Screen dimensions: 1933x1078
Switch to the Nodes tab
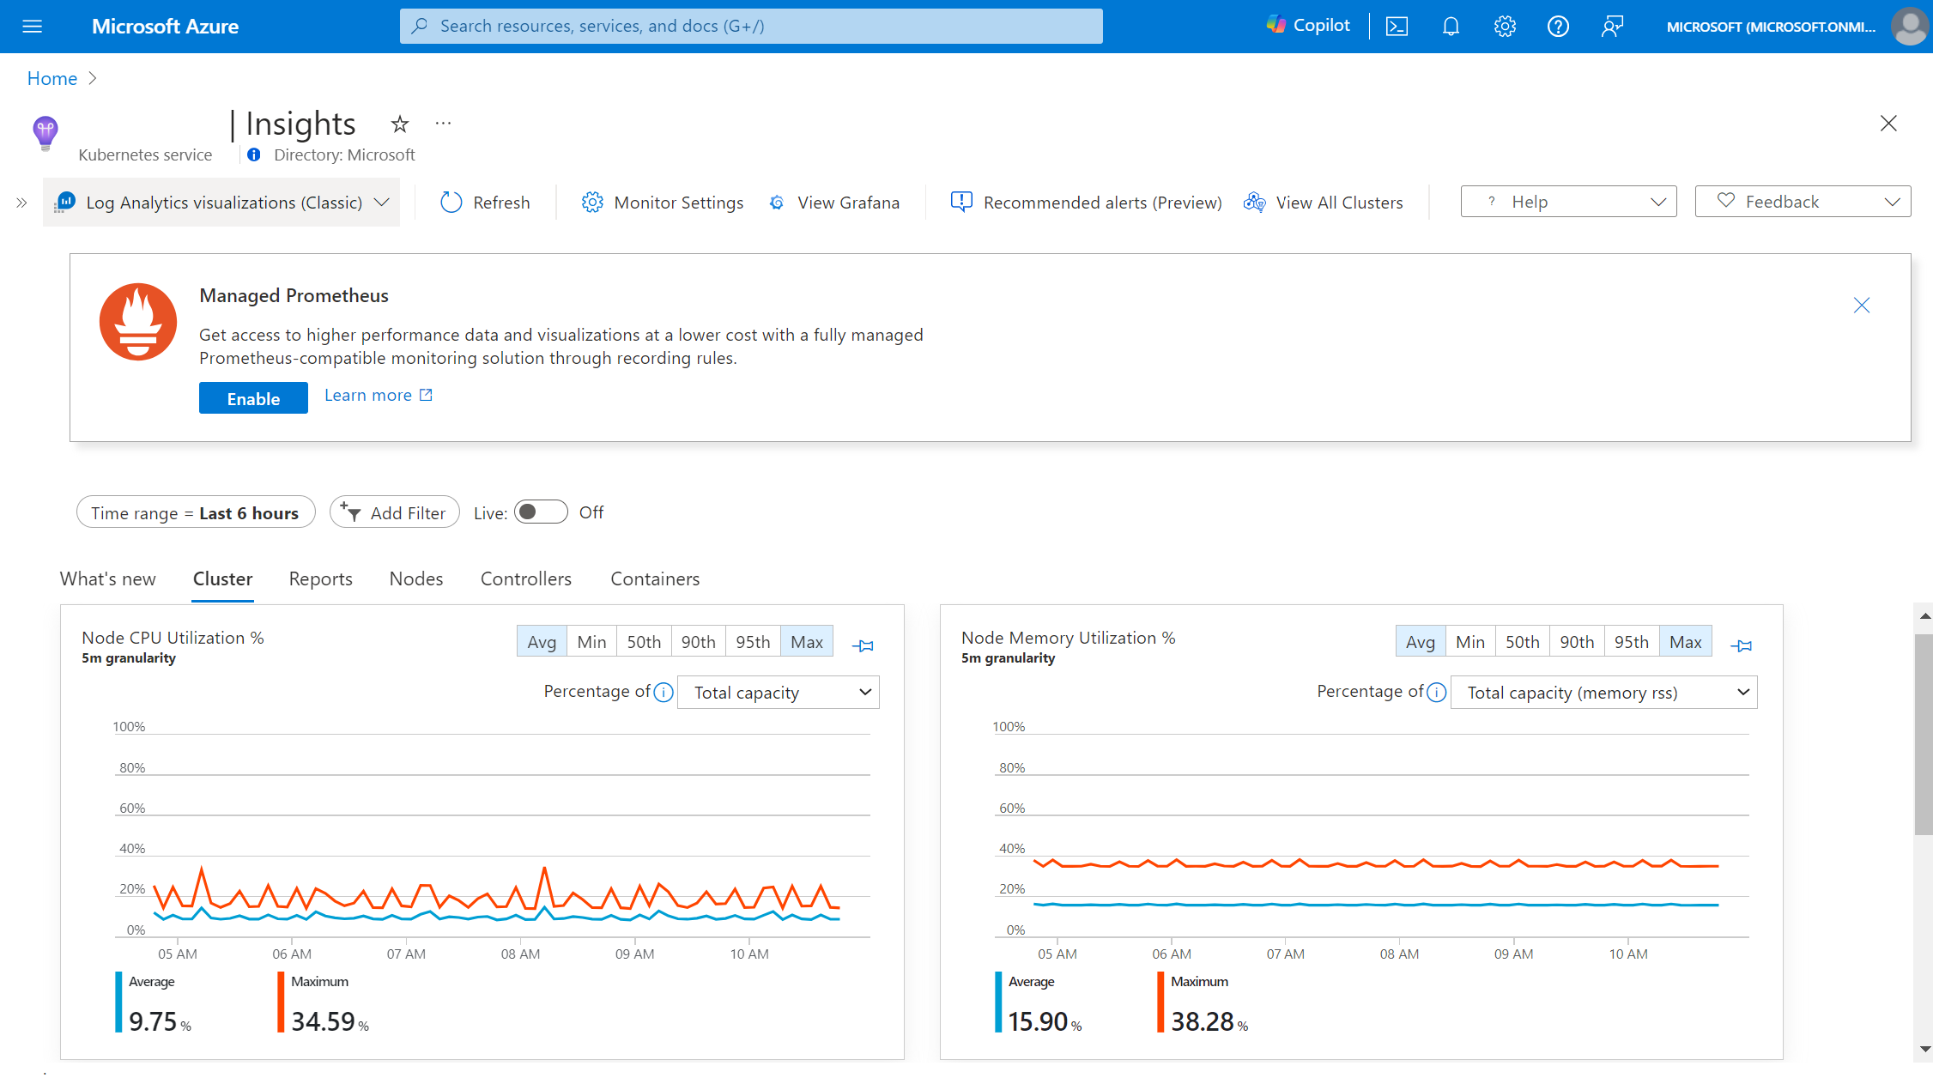[415, 578]
